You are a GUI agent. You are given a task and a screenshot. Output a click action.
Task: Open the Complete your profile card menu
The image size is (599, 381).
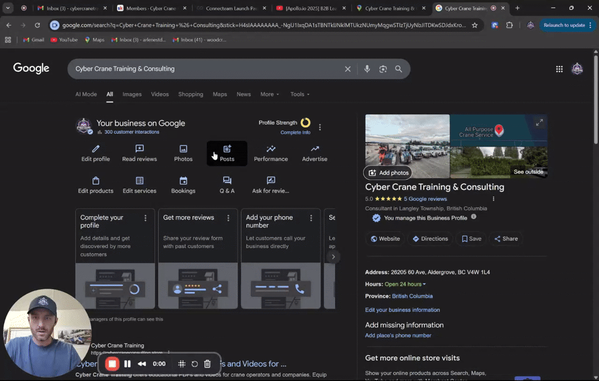145,218
